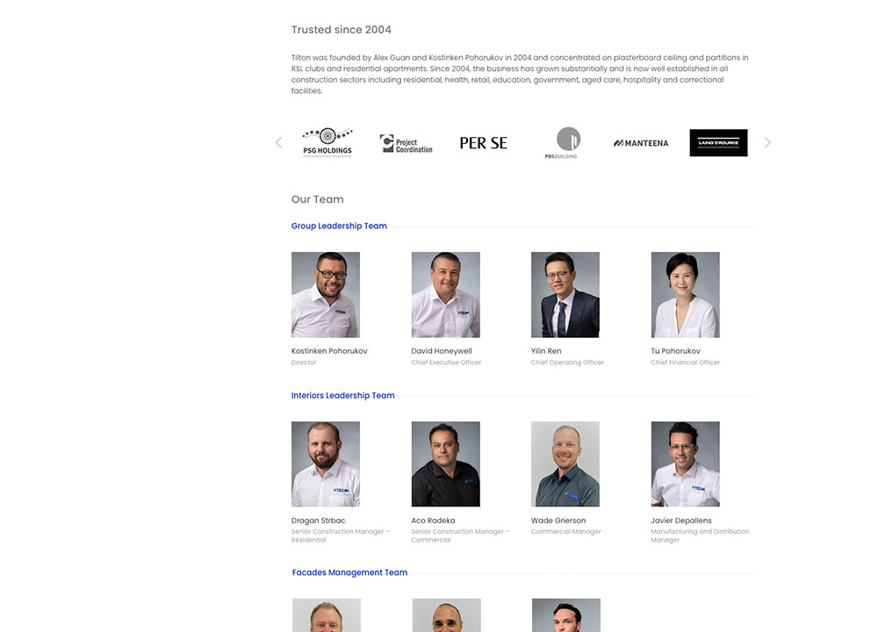Open the Group Leadership Team heading

pos(339,226)
